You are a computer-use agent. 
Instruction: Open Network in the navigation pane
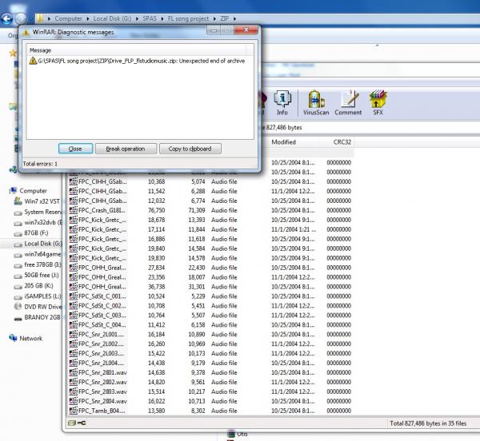[x=30, y=338]
